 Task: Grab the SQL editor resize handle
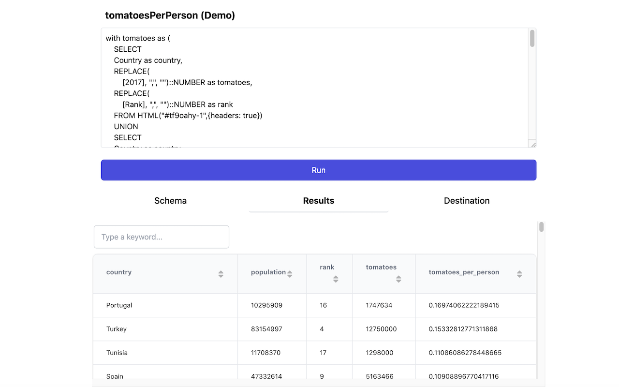533,144
